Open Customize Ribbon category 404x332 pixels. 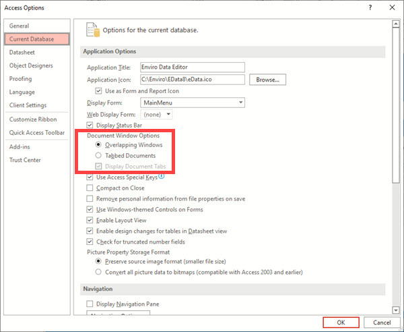(x=37, y=119)
